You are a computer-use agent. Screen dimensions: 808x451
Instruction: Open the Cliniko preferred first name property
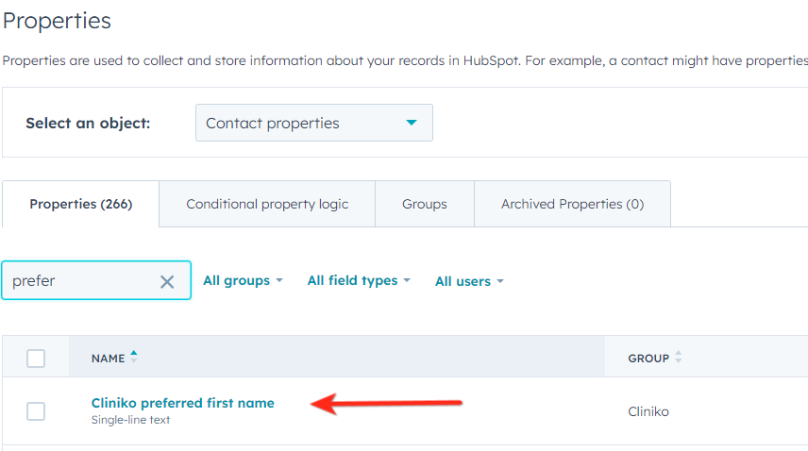[x=182, y=403]
